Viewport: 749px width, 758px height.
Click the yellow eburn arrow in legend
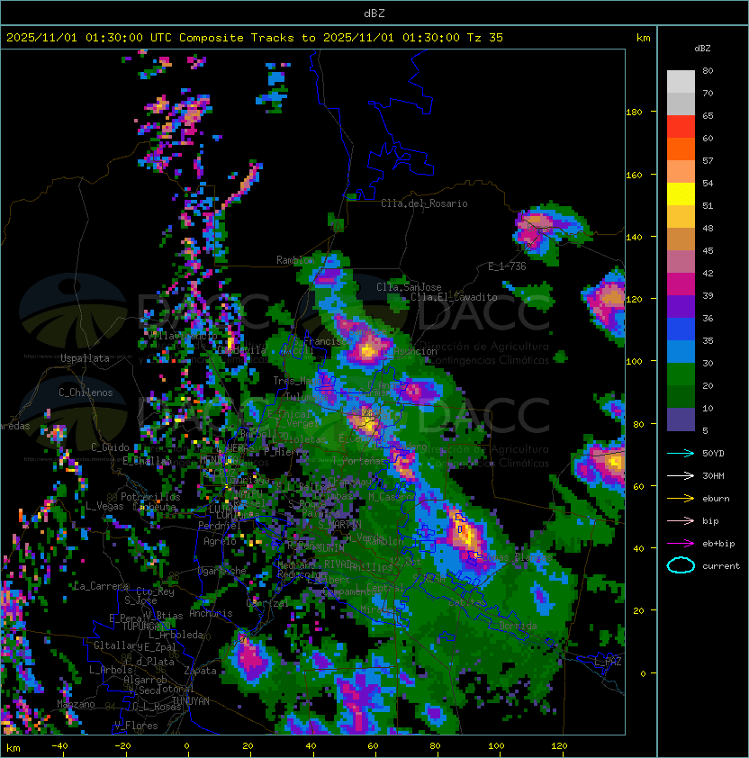pyautogui.click(x=681, y=499)
